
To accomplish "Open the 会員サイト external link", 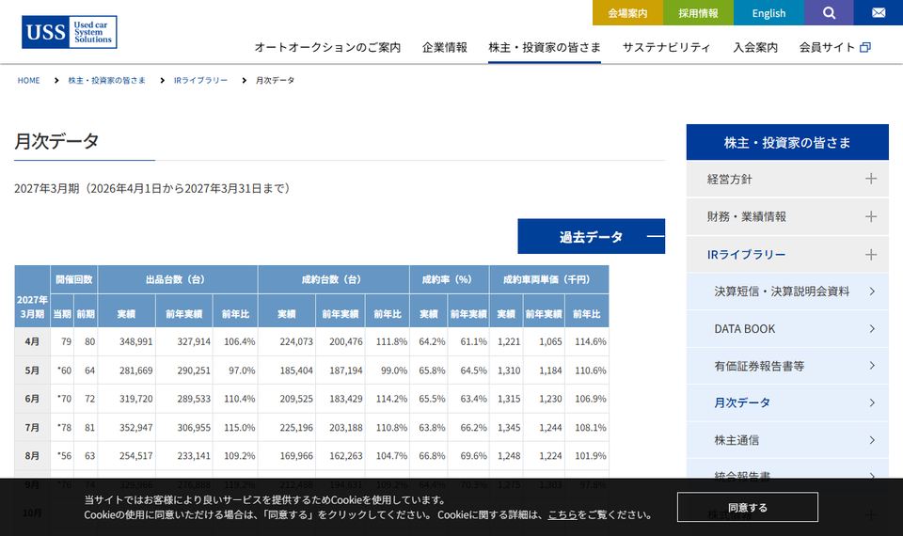I will coord(834,47).
